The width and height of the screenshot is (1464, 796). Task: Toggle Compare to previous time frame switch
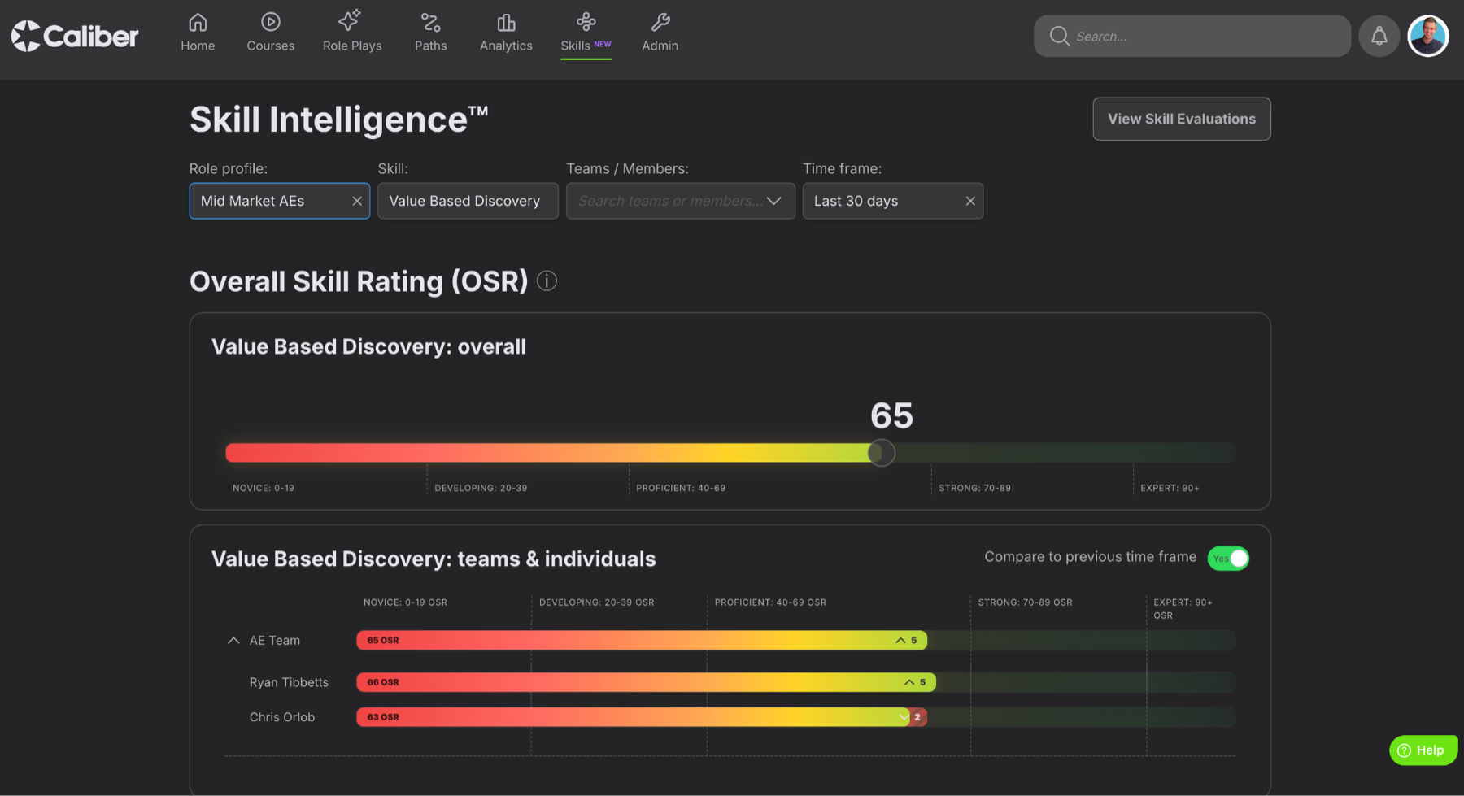(x=1228, y=559)
